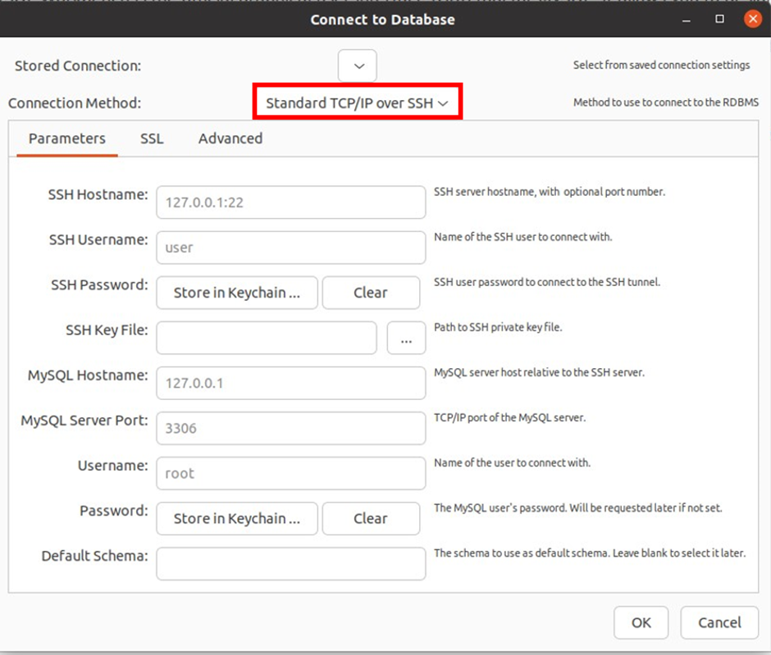Browse for SSH key file with ellipsis button
771x655 pixels.
coord(406,338)
